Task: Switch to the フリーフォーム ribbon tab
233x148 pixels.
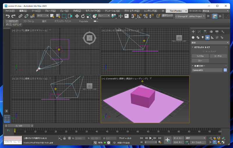Action: point(29,21)
